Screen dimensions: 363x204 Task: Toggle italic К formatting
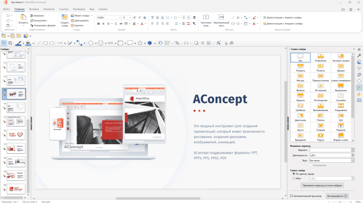(103, 24)
